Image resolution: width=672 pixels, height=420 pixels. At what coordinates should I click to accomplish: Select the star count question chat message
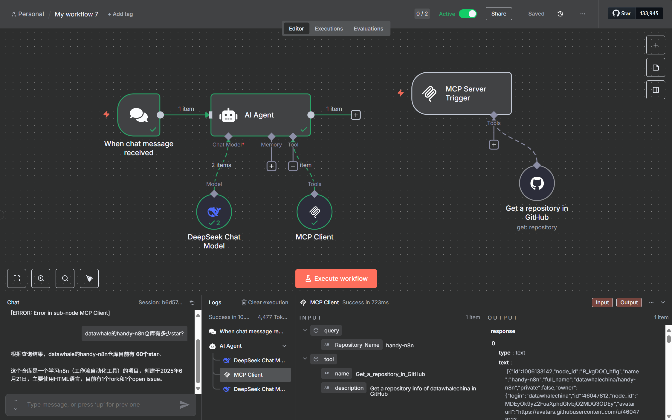(134, 334)
